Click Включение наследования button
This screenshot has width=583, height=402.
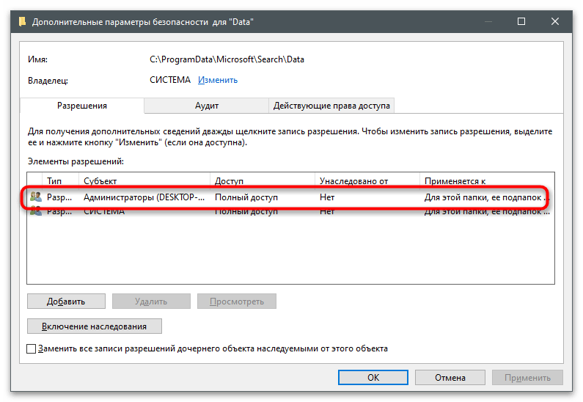point(95,326)
